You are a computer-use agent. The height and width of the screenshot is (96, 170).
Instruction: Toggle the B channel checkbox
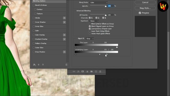pyautogui.click(x=103, y=18)
